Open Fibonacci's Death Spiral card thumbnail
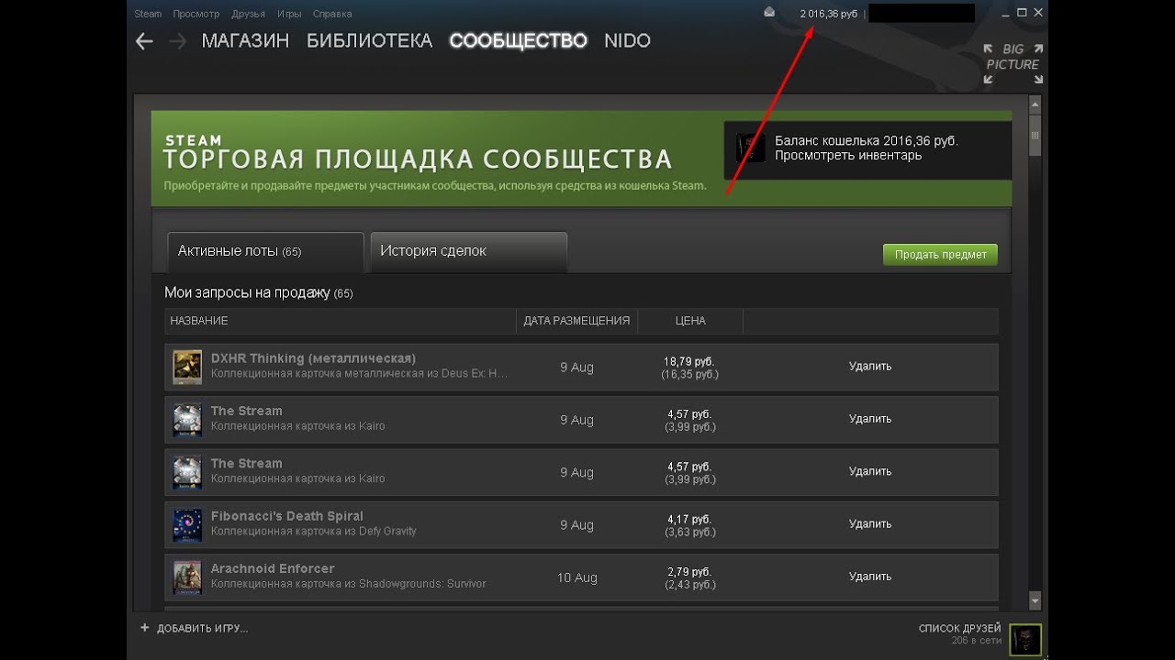Viewport: 1175px width, 660px height. (x=187, y=525)
